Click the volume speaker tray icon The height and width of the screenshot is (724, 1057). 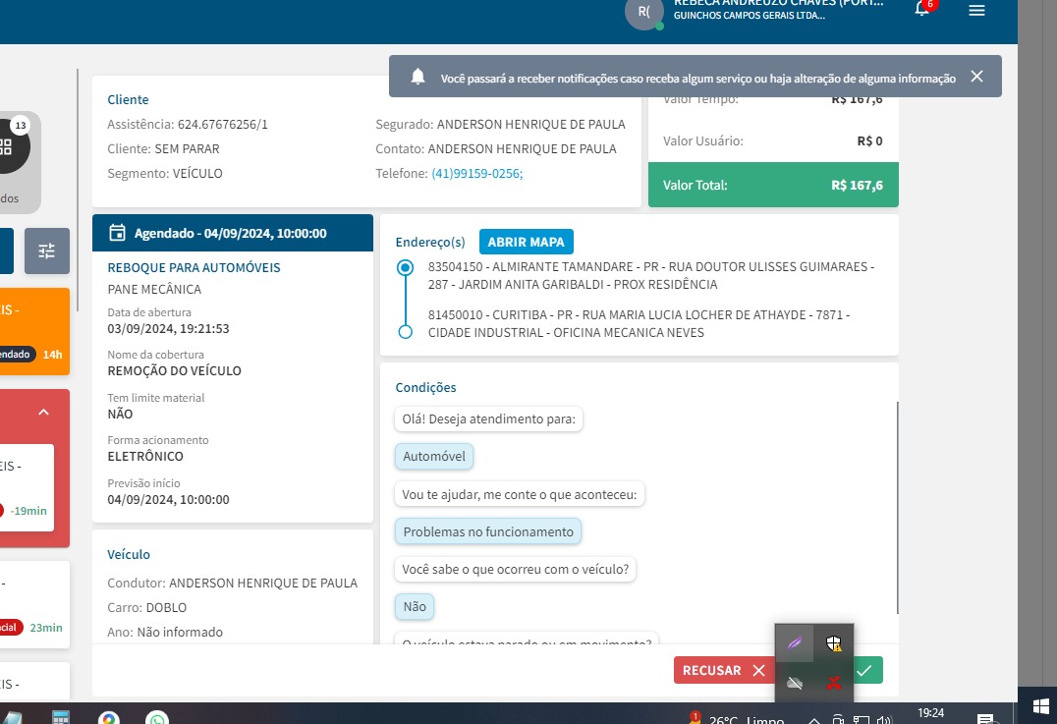(884, 720)
